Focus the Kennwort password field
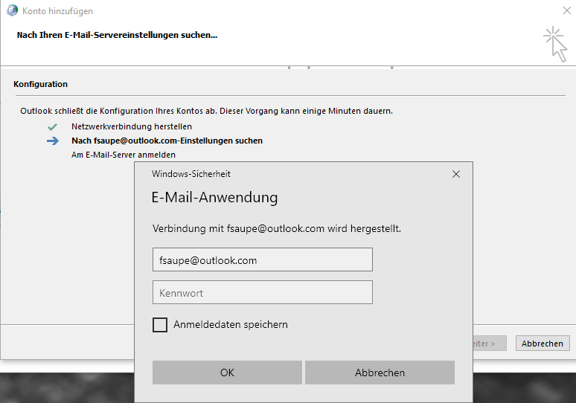576x403 pixels. tap(262, 292)
